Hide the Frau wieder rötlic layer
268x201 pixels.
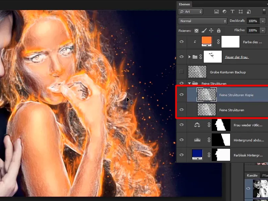coord(182,125)
